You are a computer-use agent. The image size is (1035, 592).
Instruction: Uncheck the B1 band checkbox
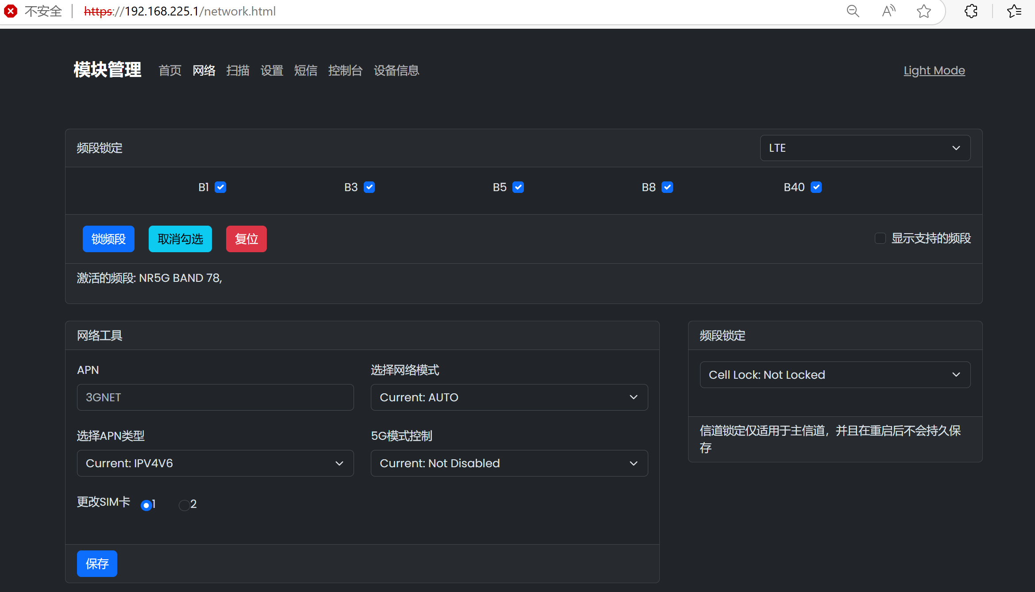click(x=220, y=187)
